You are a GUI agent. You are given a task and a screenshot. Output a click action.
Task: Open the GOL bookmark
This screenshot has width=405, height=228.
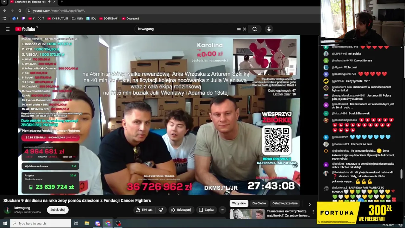[x=91, y=19]
